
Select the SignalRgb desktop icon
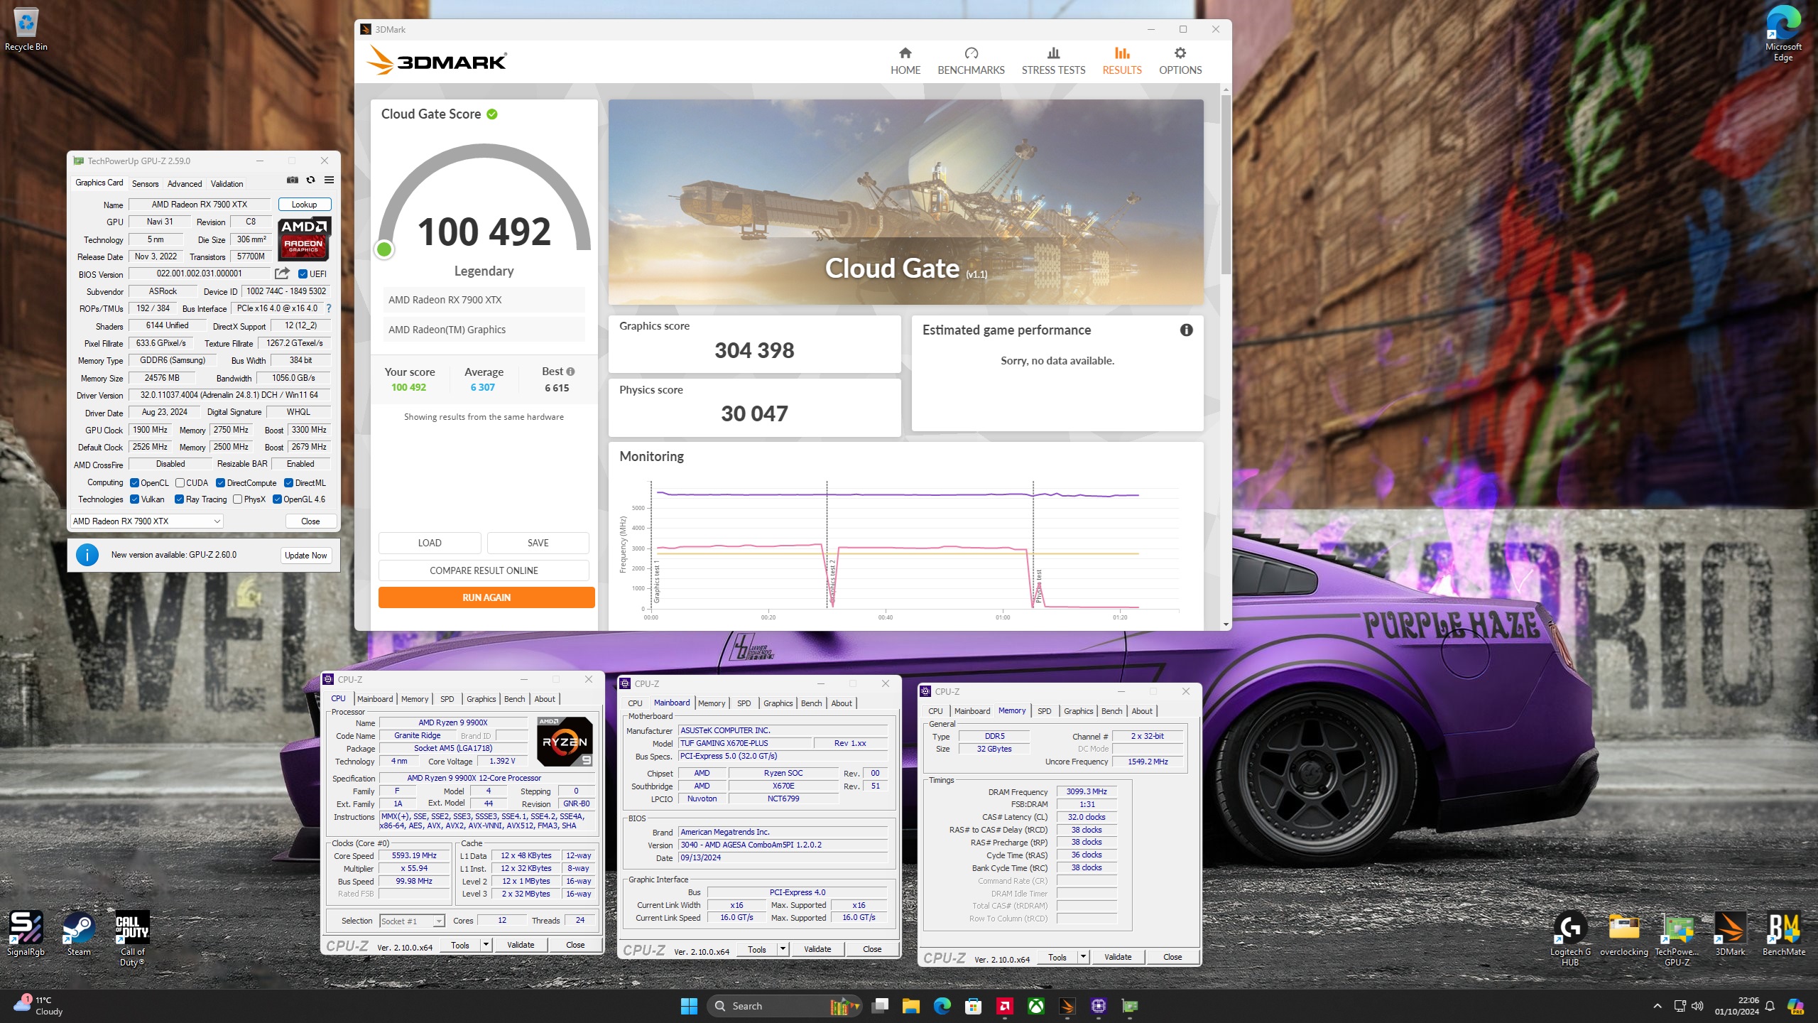pyautogui.click(x=26, y=933)
